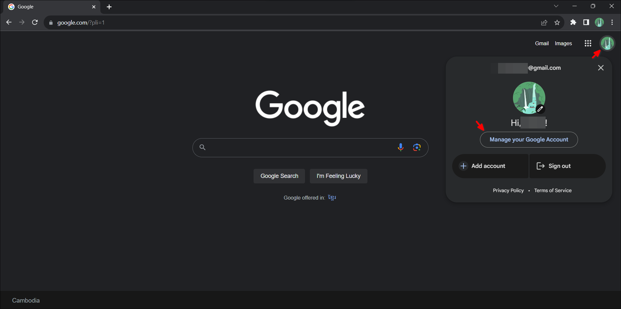621x309 pixels.
Task: Open Terms of Service link
Action: (x=553, y=191)
